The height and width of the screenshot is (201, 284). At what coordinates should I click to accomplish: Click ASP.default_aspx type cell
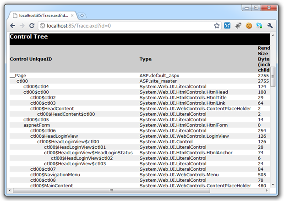[159, 76]
